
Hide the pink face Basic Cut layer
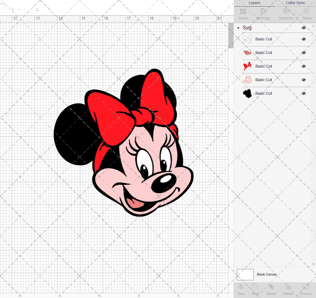click(303, 80)
